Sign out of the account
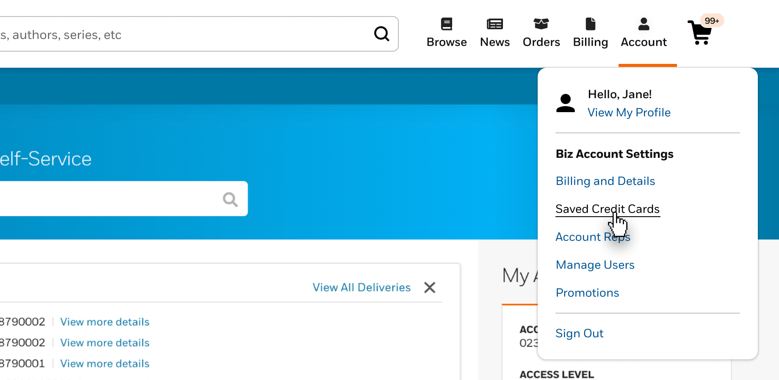 579,333
